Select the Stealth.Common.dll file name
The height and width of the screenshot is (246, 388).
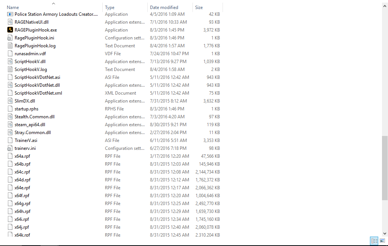point(35,117)
